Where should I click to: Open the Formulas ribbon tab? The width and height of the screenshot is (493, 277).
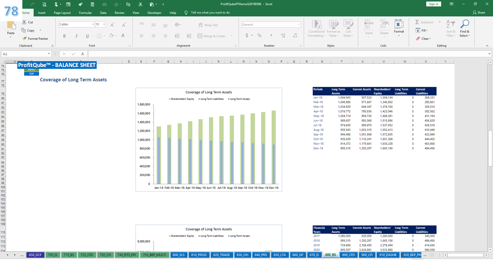pyautogui.click(x=85, y=13)
